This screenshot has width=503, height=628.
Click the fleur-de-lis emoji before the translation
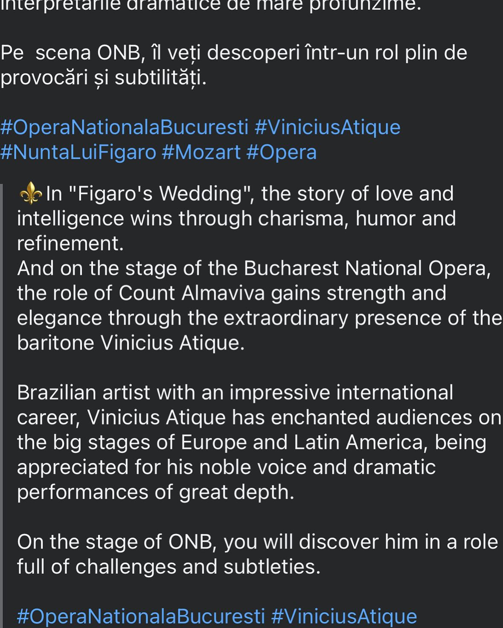31,194
